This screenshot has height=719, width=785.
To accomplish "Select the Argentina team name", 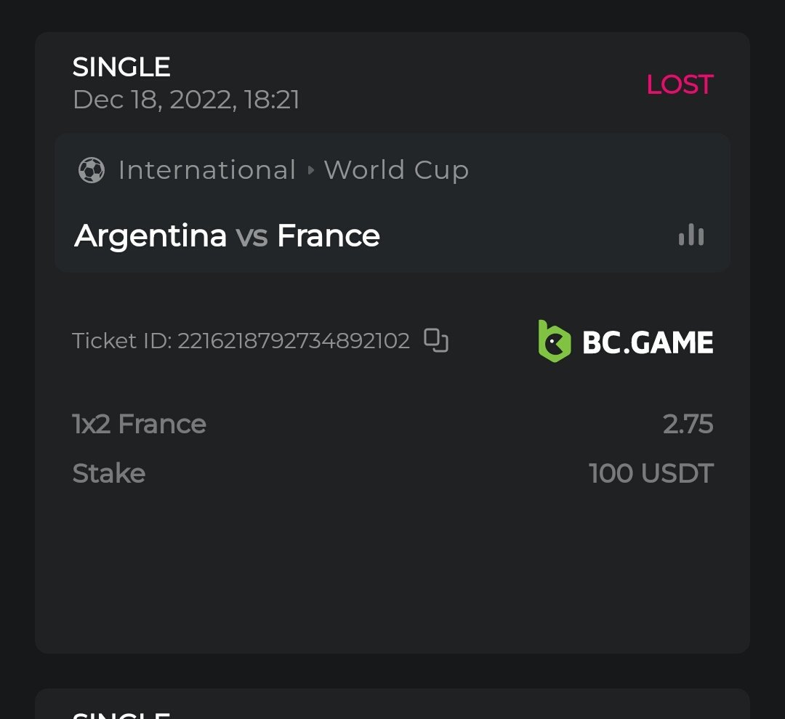I will pos(150,236).
